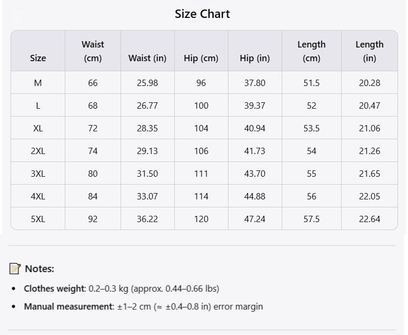Select the 5XL size row label
Viewport: 408px width, 335px height.
tap(38, 219)
